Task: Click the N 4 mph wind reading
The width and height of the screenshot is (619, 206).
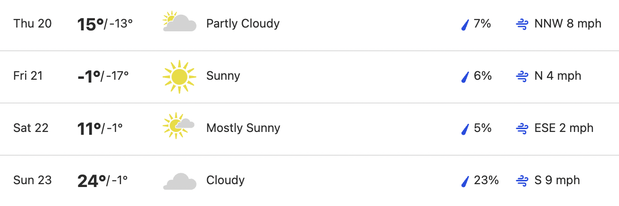Action: tap(558, 76)
